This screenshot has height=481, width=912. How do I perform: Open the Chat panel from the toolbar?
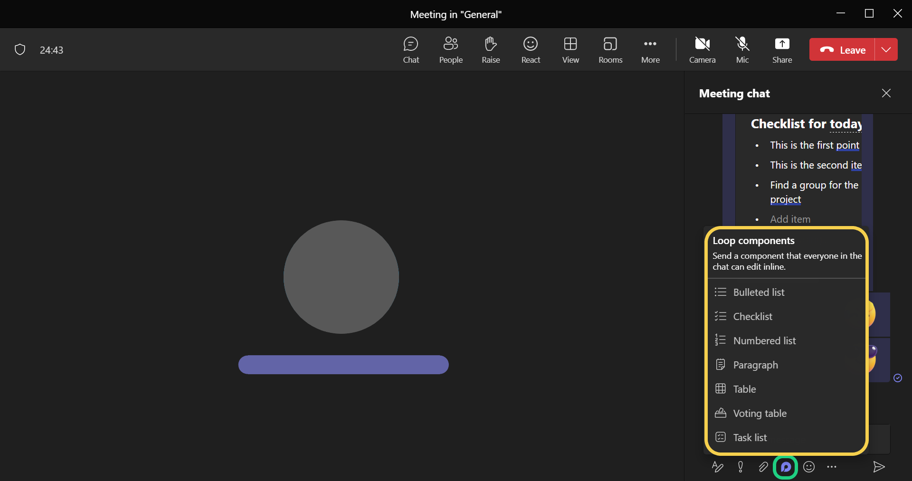[410, 50]
